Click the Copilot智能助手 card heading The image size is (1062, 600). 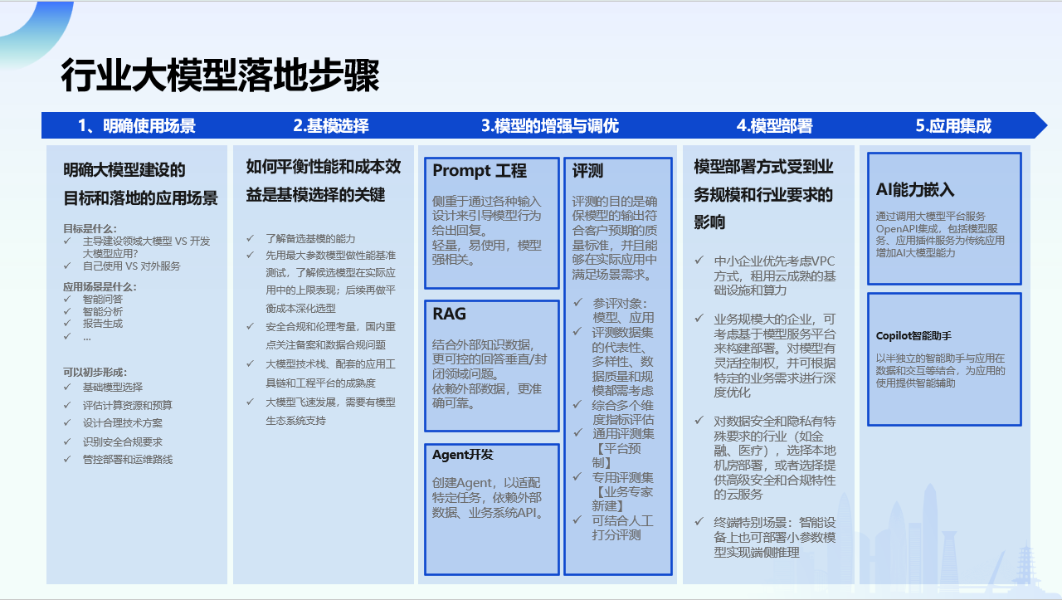pyautogui.click(x=913, y=336)
